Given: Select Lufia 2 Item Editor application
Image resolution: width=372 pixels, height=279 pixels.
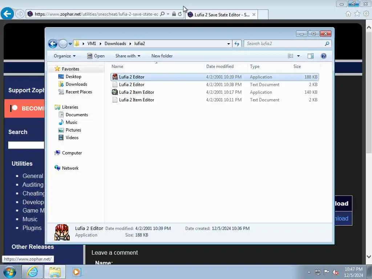Looking at the screenshot, I should point(214,92).
